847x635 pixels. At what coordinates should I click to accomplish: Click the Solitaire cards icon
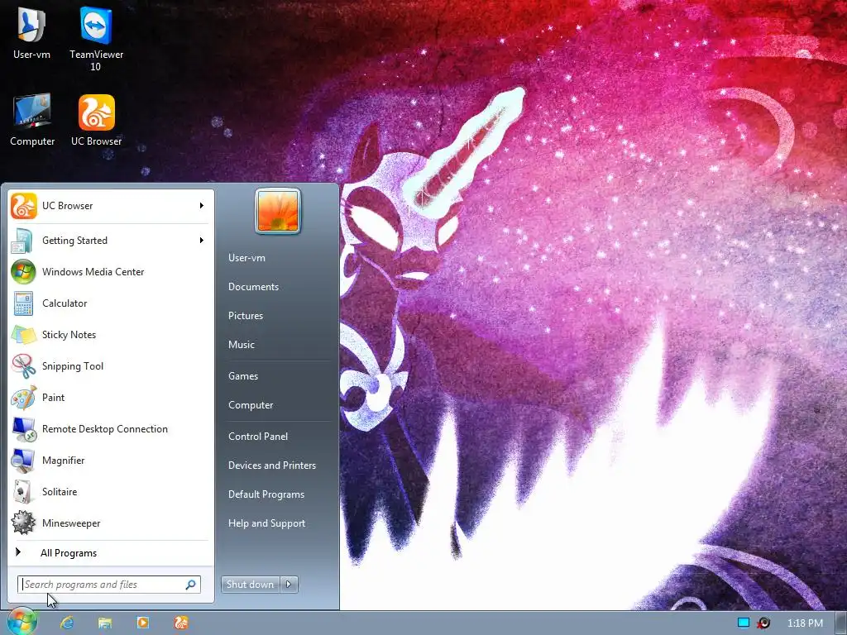click(x=22, y=492)
